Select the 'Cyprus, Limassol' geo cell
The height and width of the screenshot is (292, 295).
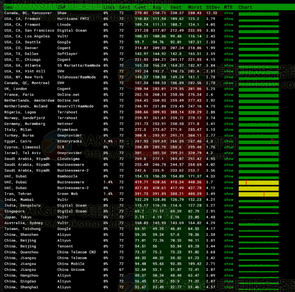pos(23,147)
